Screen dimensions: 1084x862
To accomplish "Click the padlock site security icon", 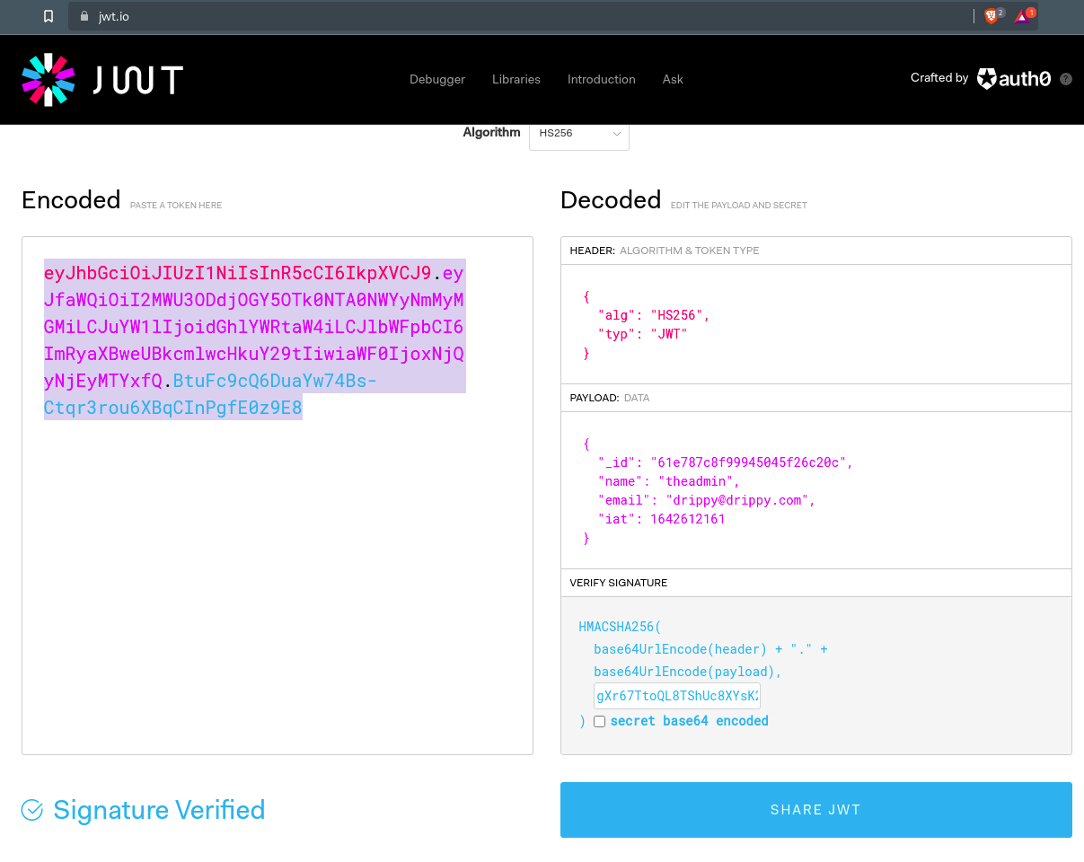I will [84, 16].
